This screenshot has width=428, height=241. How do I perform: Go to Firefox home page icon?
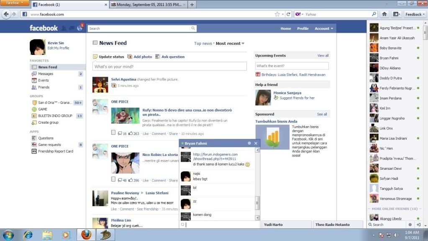click(x=384, y=14)
